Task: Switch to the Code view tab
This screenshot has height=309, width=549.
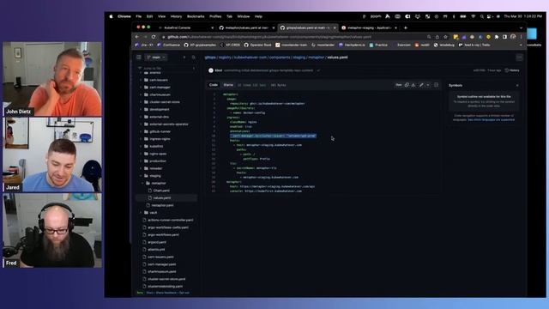Action: [x=214, y=85]
